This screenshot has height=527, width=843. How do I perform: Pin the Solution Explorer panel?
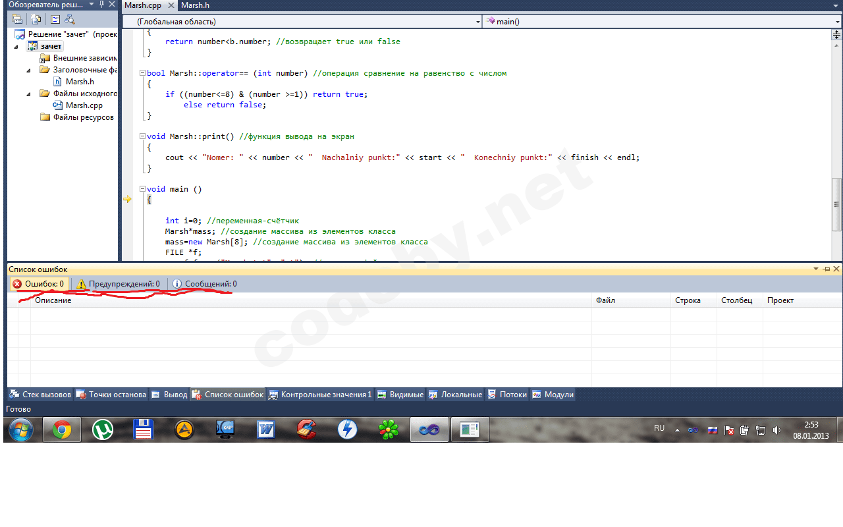[x=101, y=5]
